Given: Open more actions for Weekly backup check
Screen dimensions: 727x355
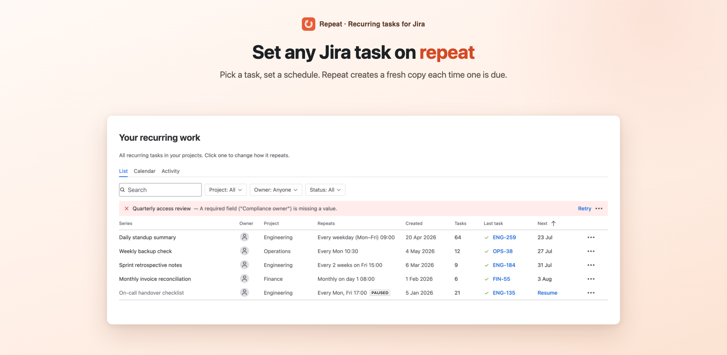Looking at the screenshot, I should click(x=591, y=251).
